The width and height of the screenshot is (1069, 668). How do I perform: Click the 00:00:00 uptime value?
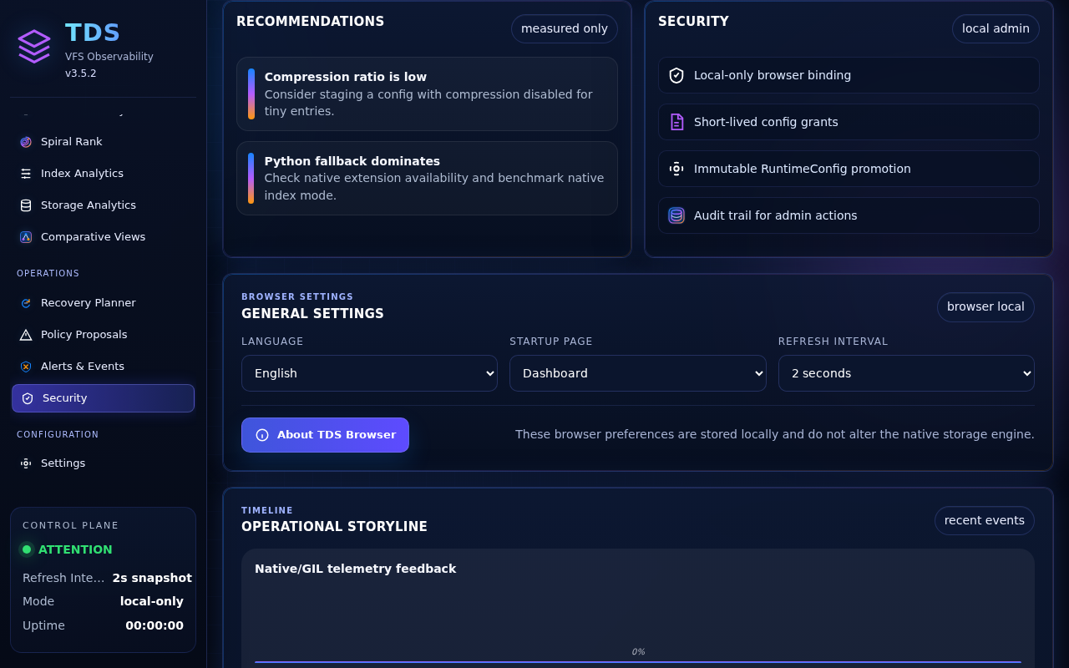(155, 625)
